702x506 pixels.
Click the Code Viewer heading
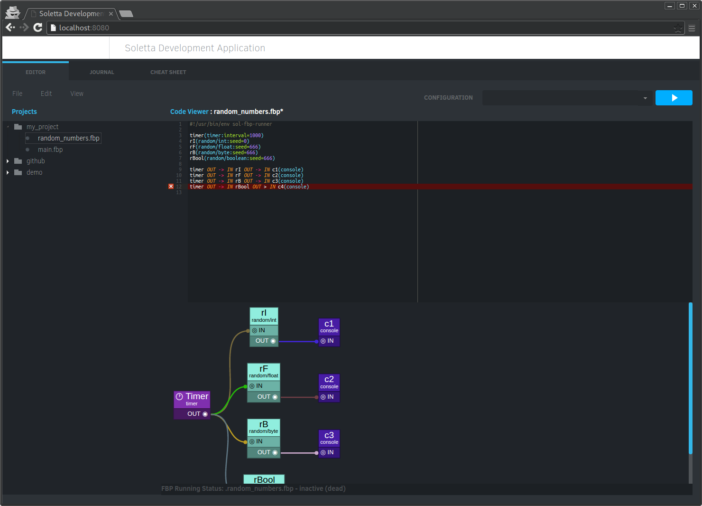click(x=189, y=112)
